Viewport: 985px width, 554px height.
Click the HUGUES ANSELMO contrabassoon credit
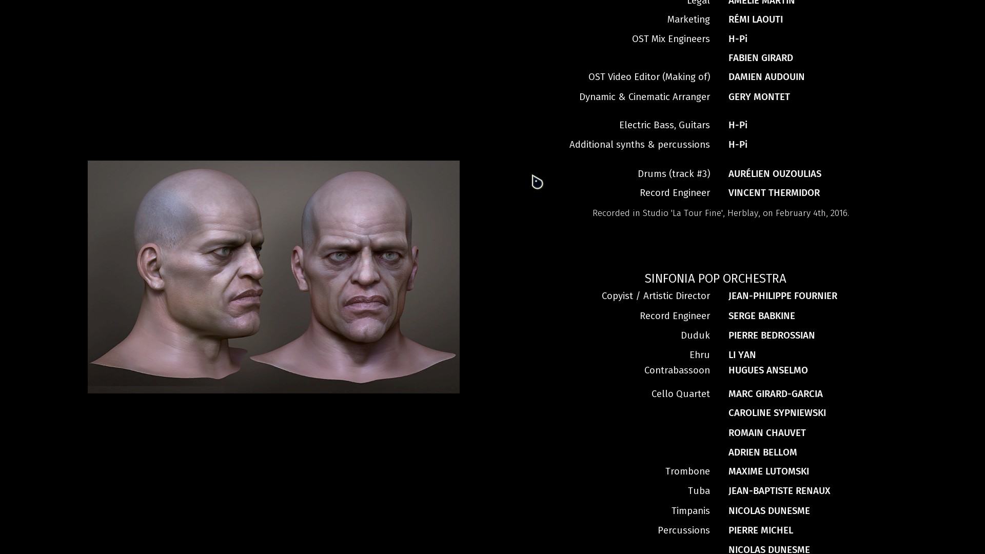(767, 370)
